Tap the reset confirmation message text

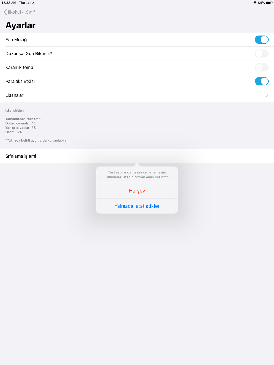[137, 175]
